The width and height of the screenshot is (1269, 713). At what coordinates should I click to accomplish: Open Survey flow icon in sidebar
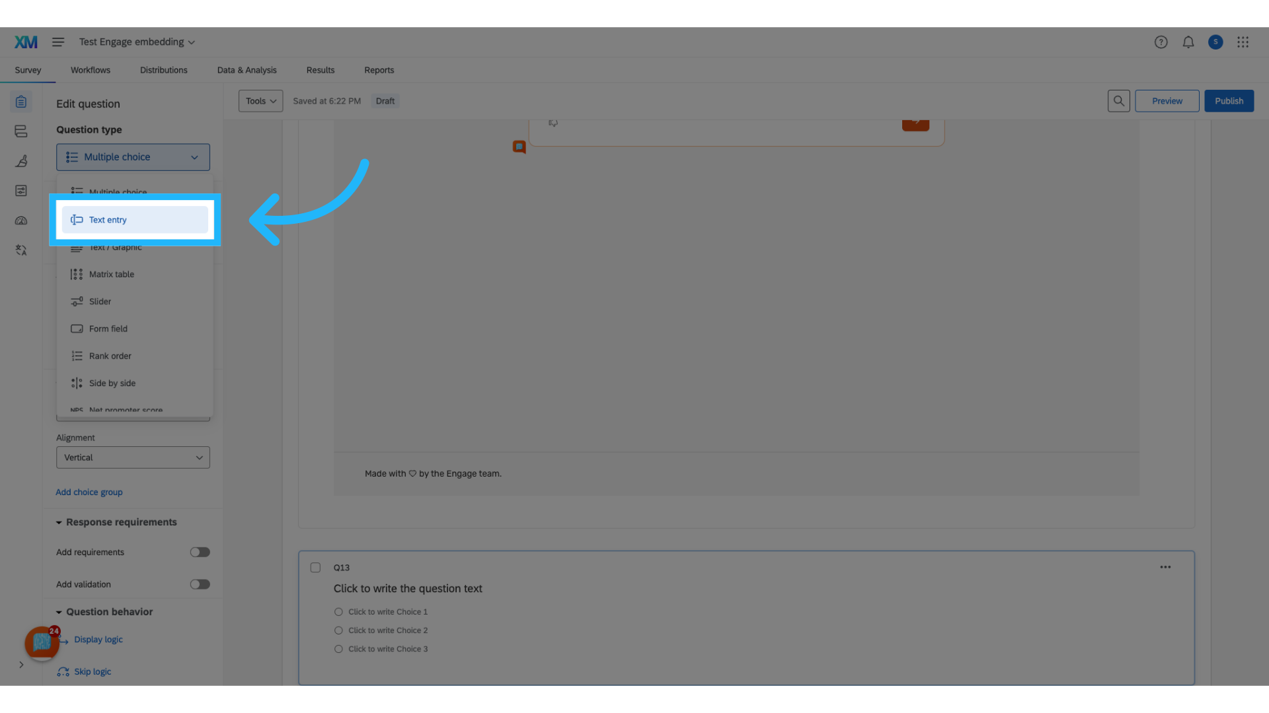[21, 131]
